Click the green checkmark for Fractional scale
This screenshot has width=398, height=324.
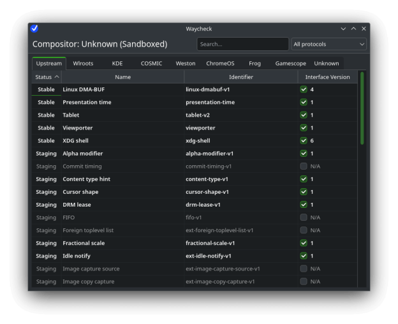tap(304, 243)
